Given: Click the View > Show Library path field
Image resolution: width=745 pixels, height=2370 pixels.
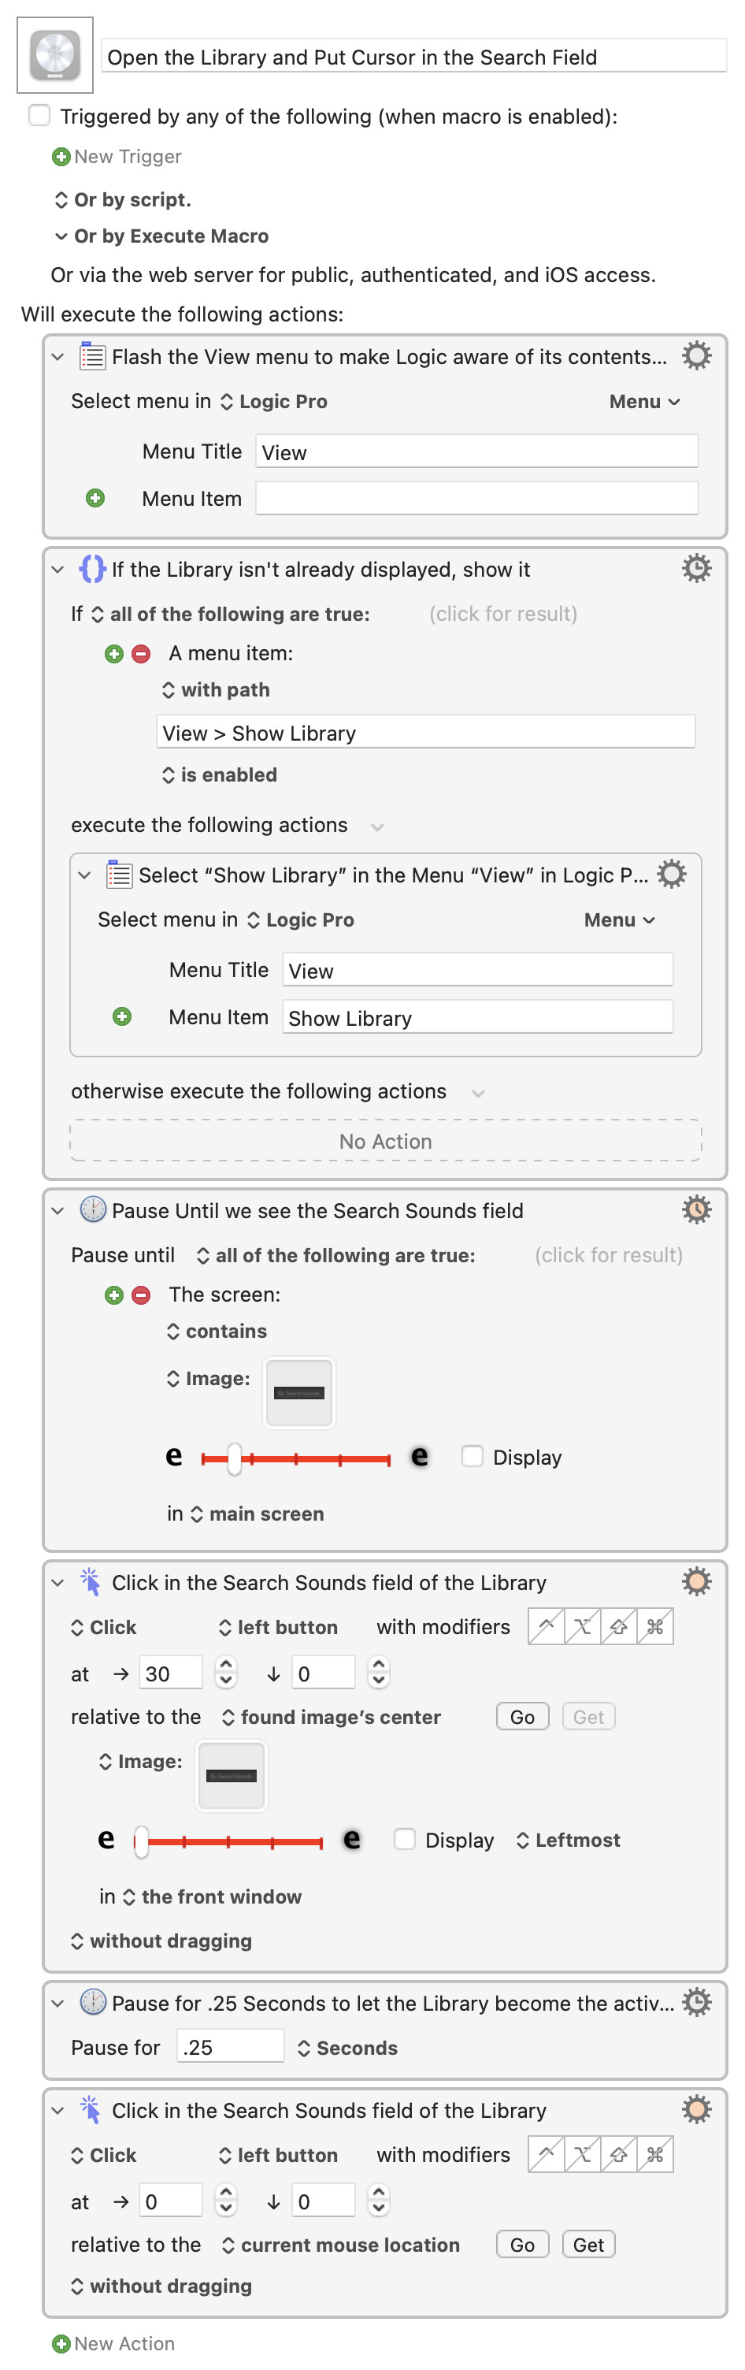Looking at the screenshot, I should tap(425, 734).
